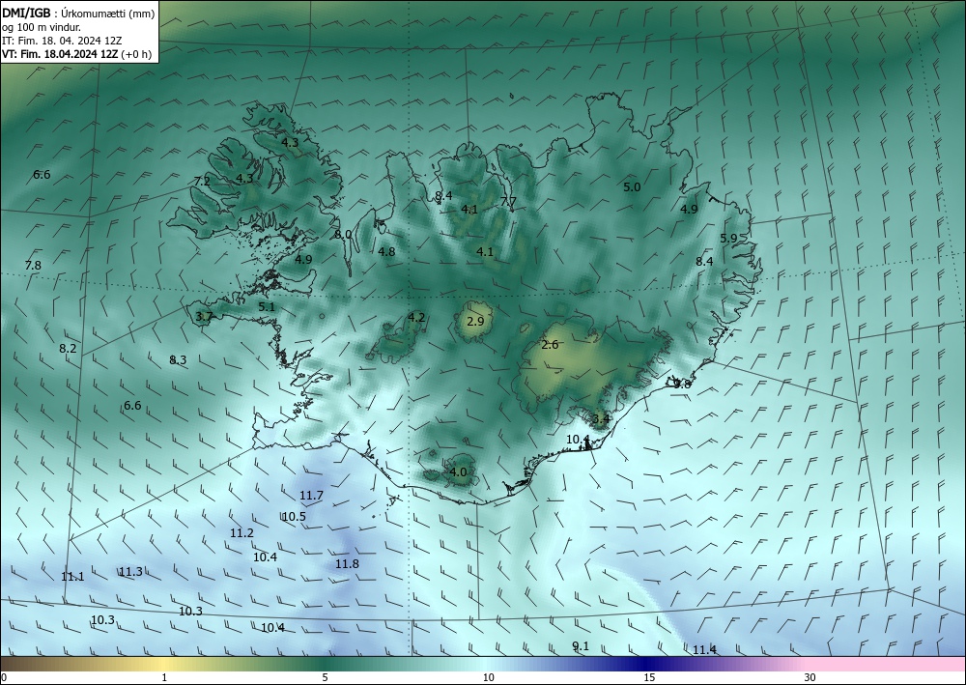Click the 15 label on the color scale

click(x=649, y=677)
